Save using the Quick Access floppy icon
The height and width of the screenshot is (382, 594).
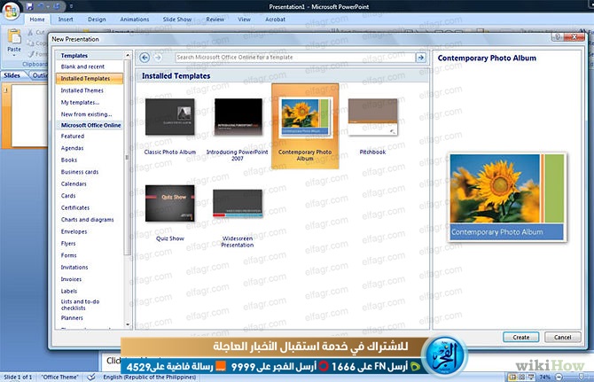point(29,6)
